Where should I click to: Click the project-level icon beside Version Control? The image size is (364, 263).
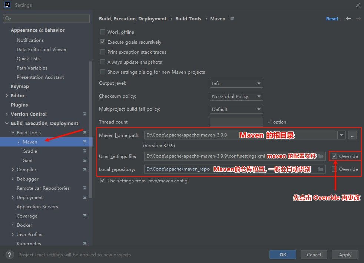pyautogui.click(x=85, y=114)
